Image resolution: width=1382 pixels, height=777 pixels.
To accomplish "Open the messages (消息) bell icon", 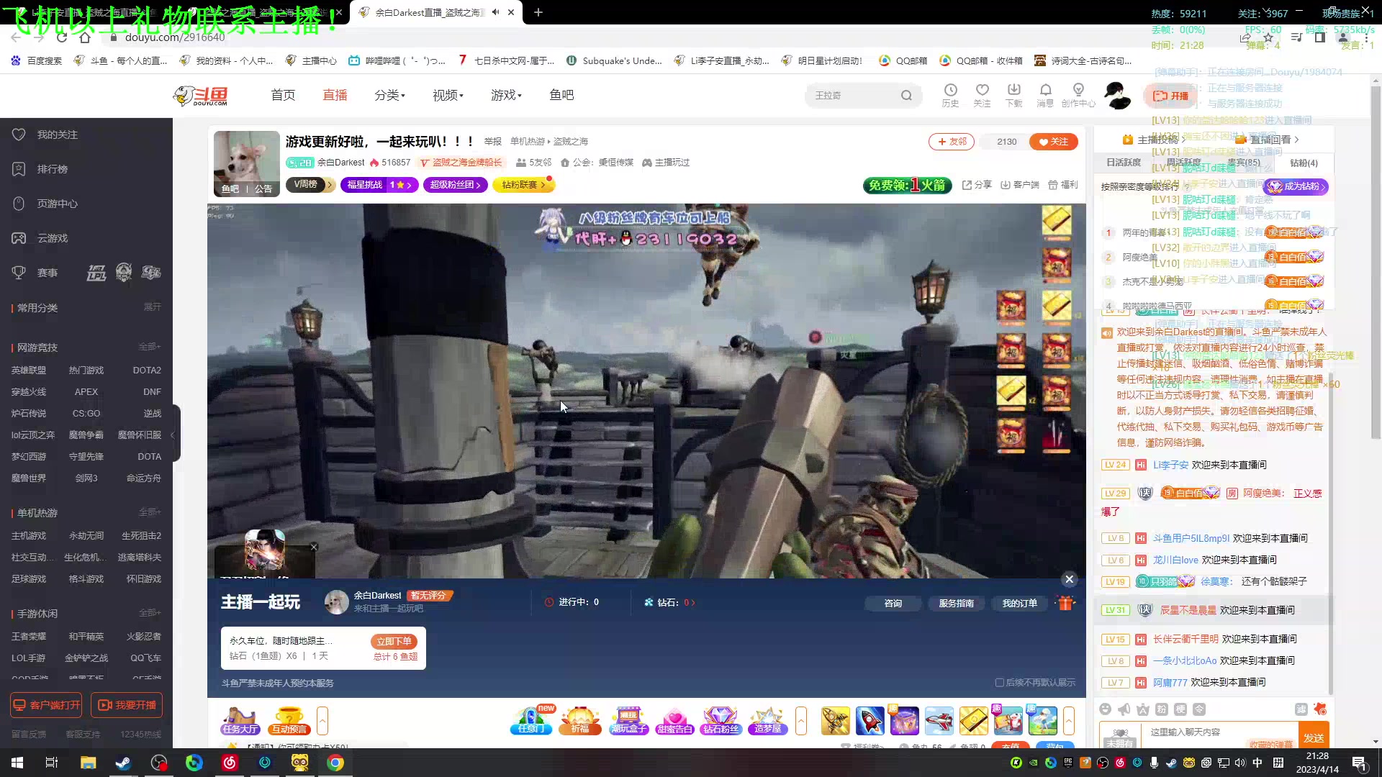I will (x=1045, y=94).
